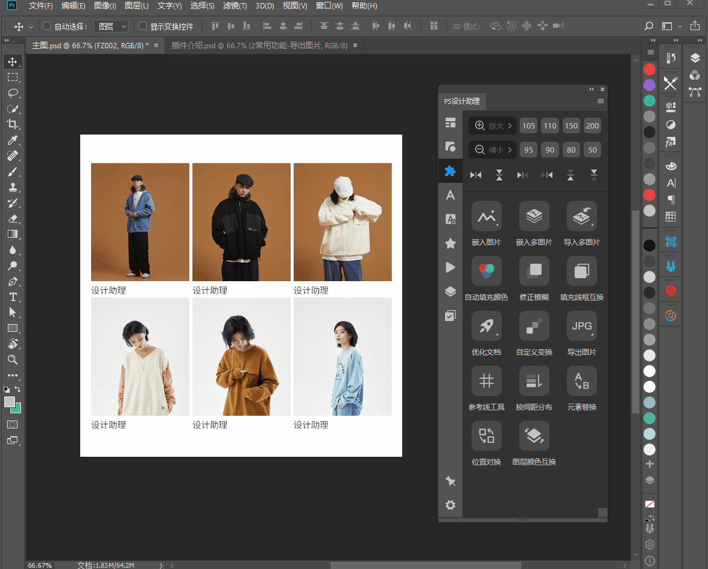Click the 95 scale-down button
The height and width of the screenshot is (569, 708).
click(x=528, y=150)
